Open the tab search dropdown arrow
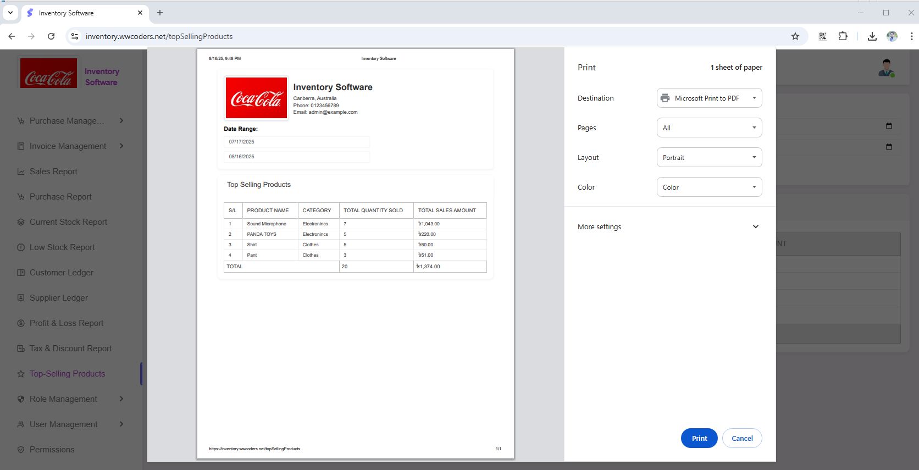The image size is (919, 470). [10, 13]
